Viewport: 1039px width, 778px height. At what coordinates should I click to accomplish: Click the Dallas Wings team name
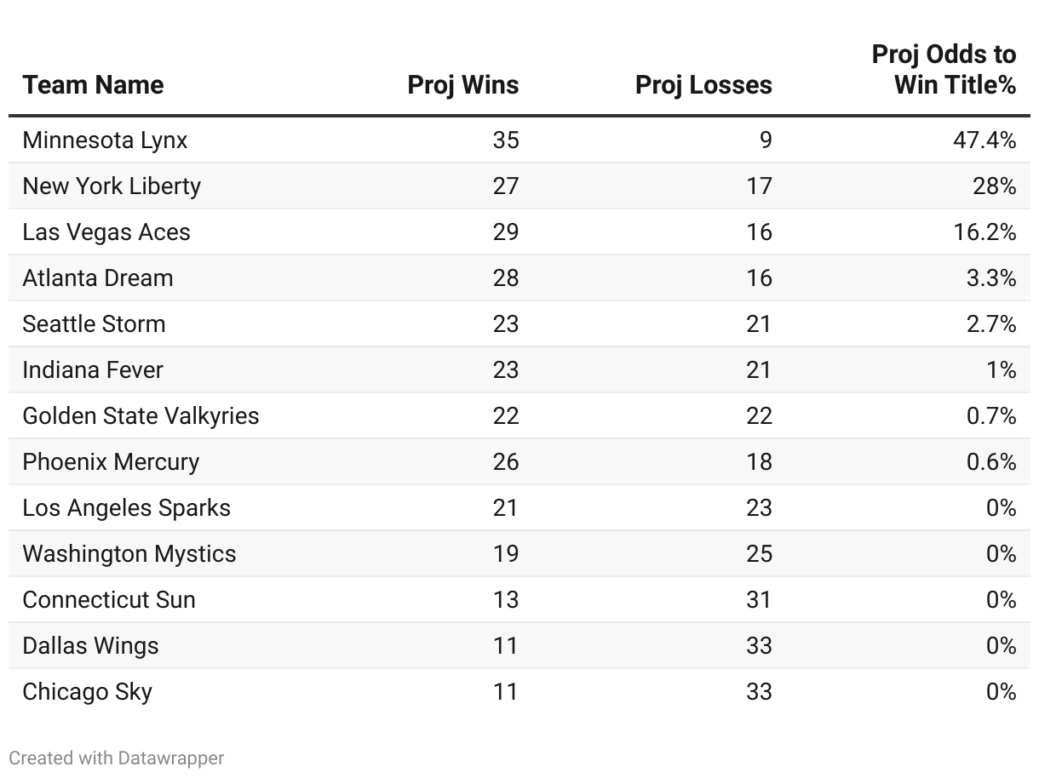[x=90, y=645]
